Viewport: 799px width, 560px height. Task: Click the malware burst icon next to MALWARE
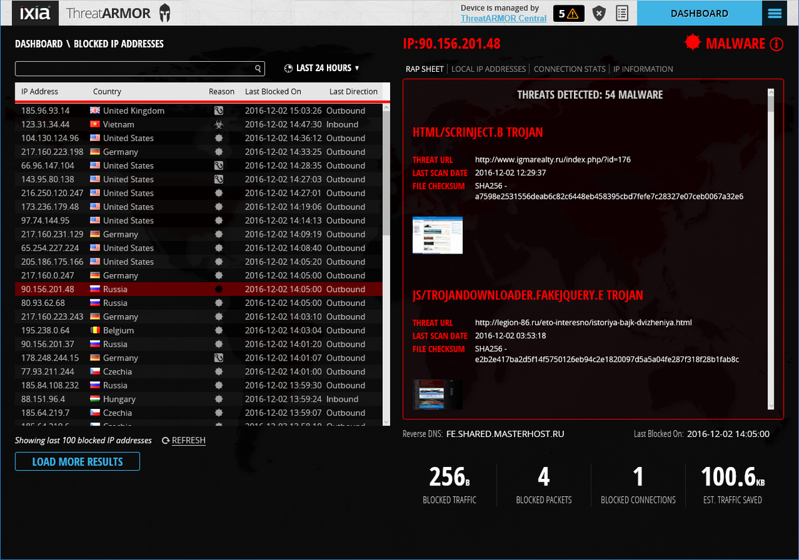click(x=692, y=43)
